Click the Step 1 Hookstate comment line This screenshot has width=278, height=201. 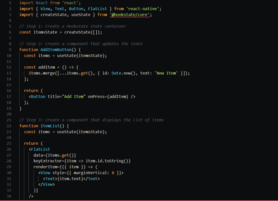(72, 26)
